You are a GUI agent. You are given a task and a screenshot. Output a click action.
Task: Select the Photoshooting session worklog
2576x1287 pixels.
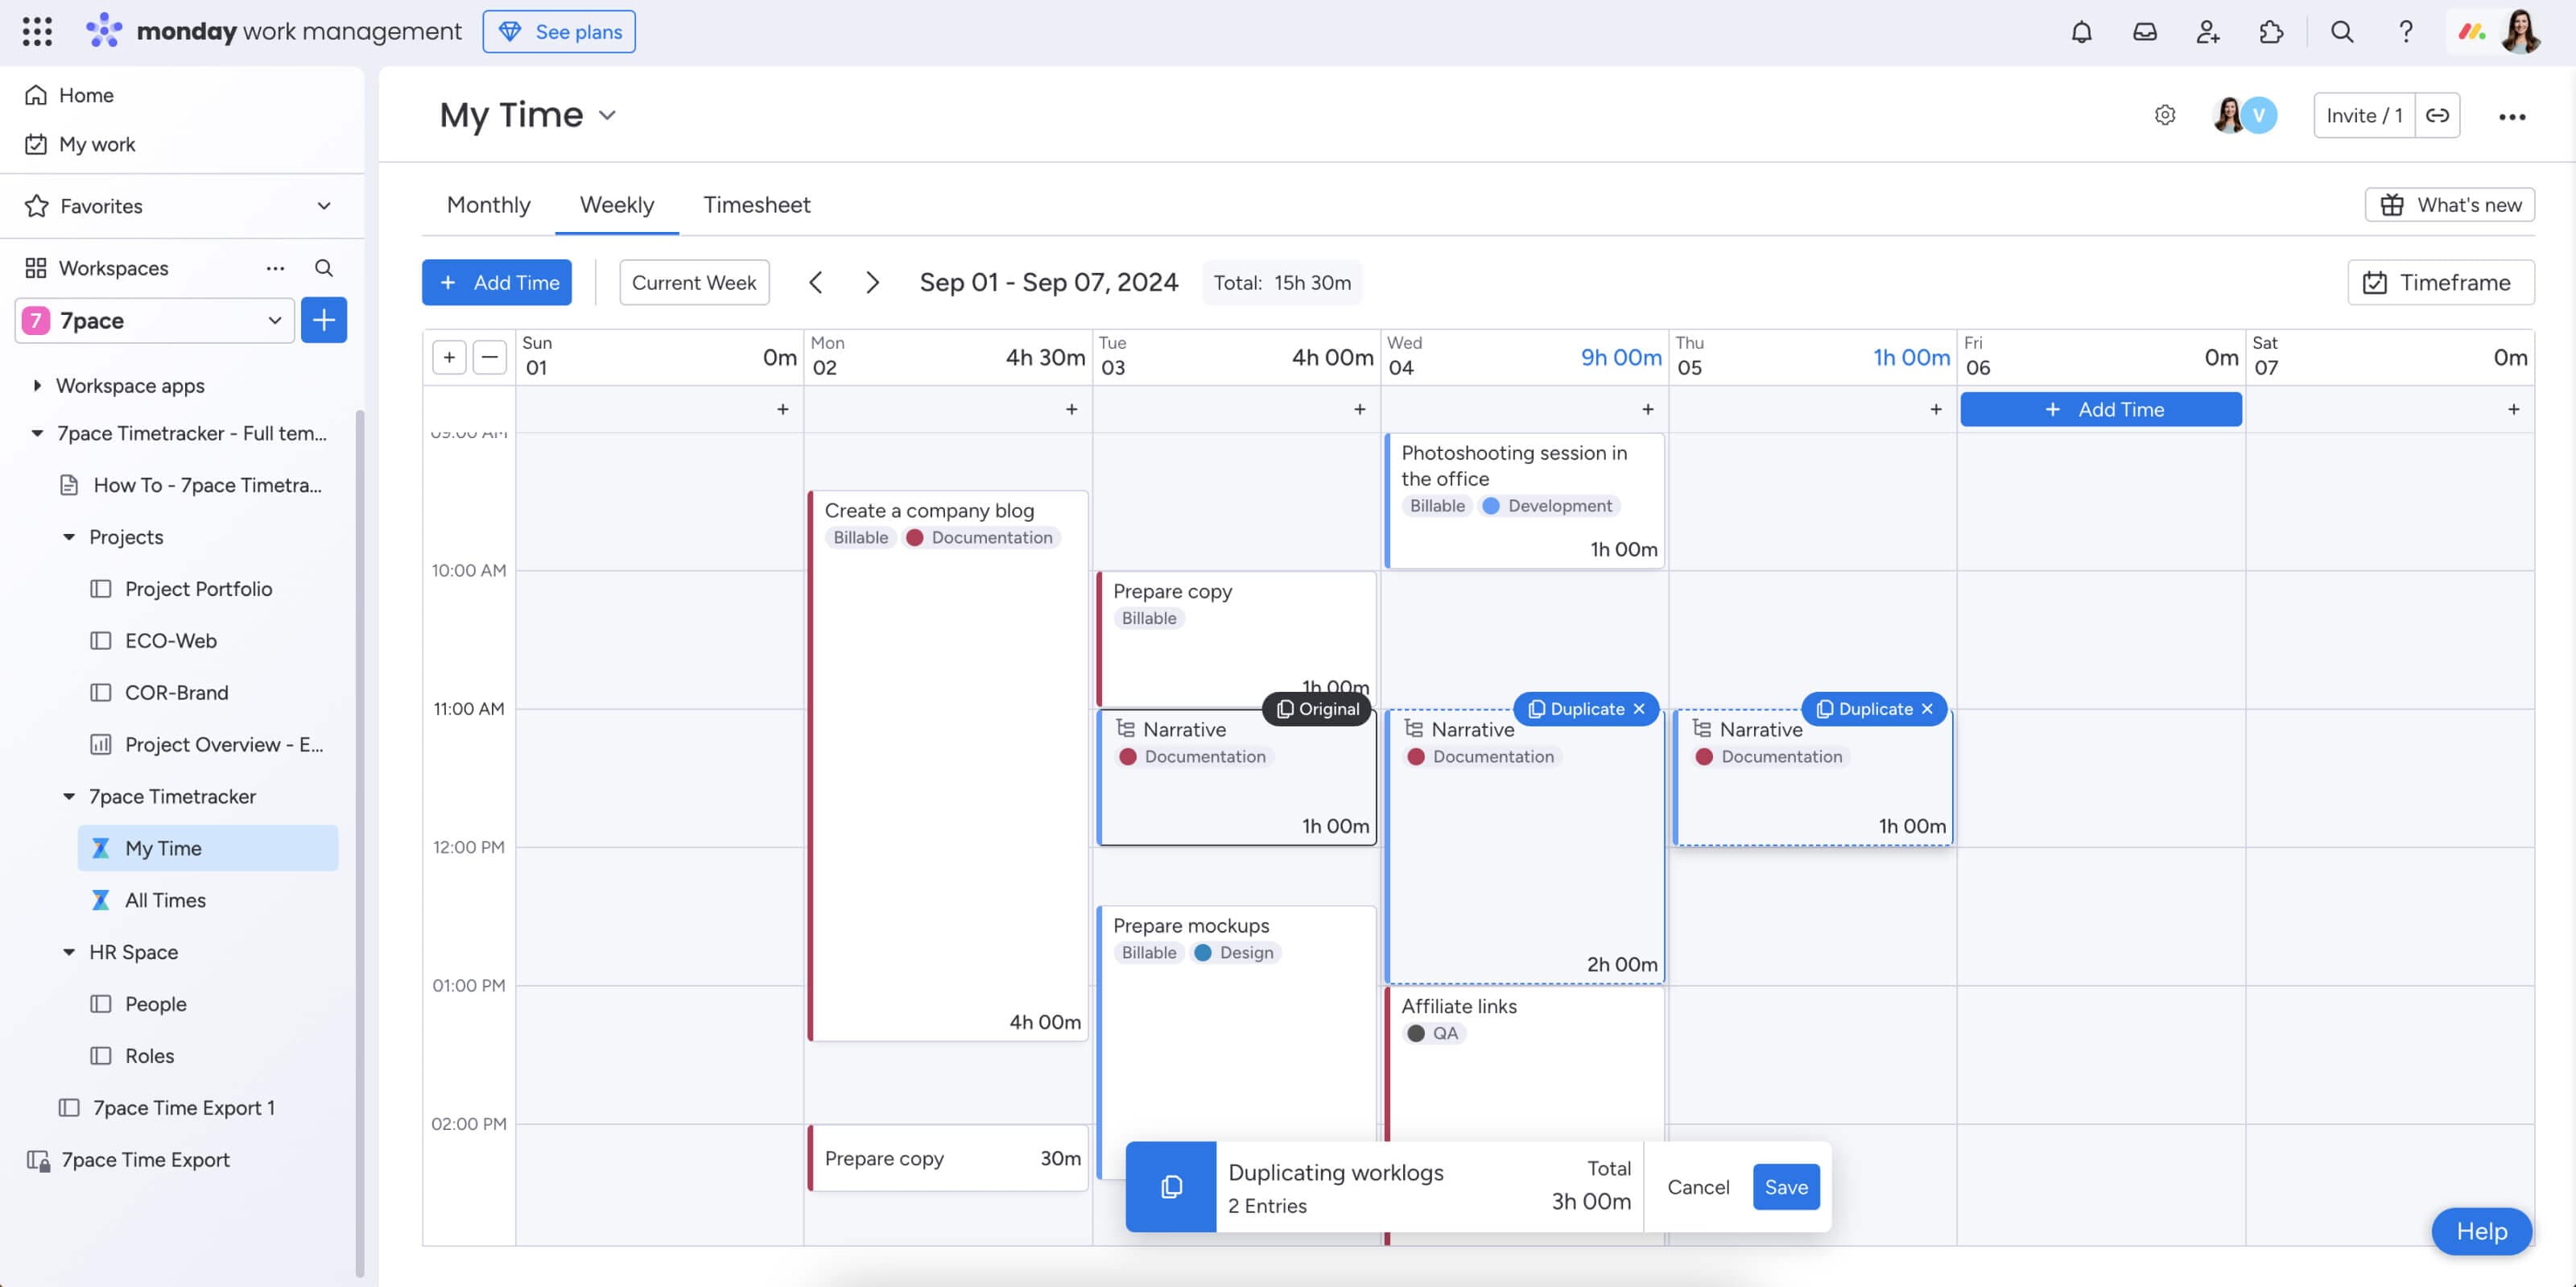point(1526,500)
